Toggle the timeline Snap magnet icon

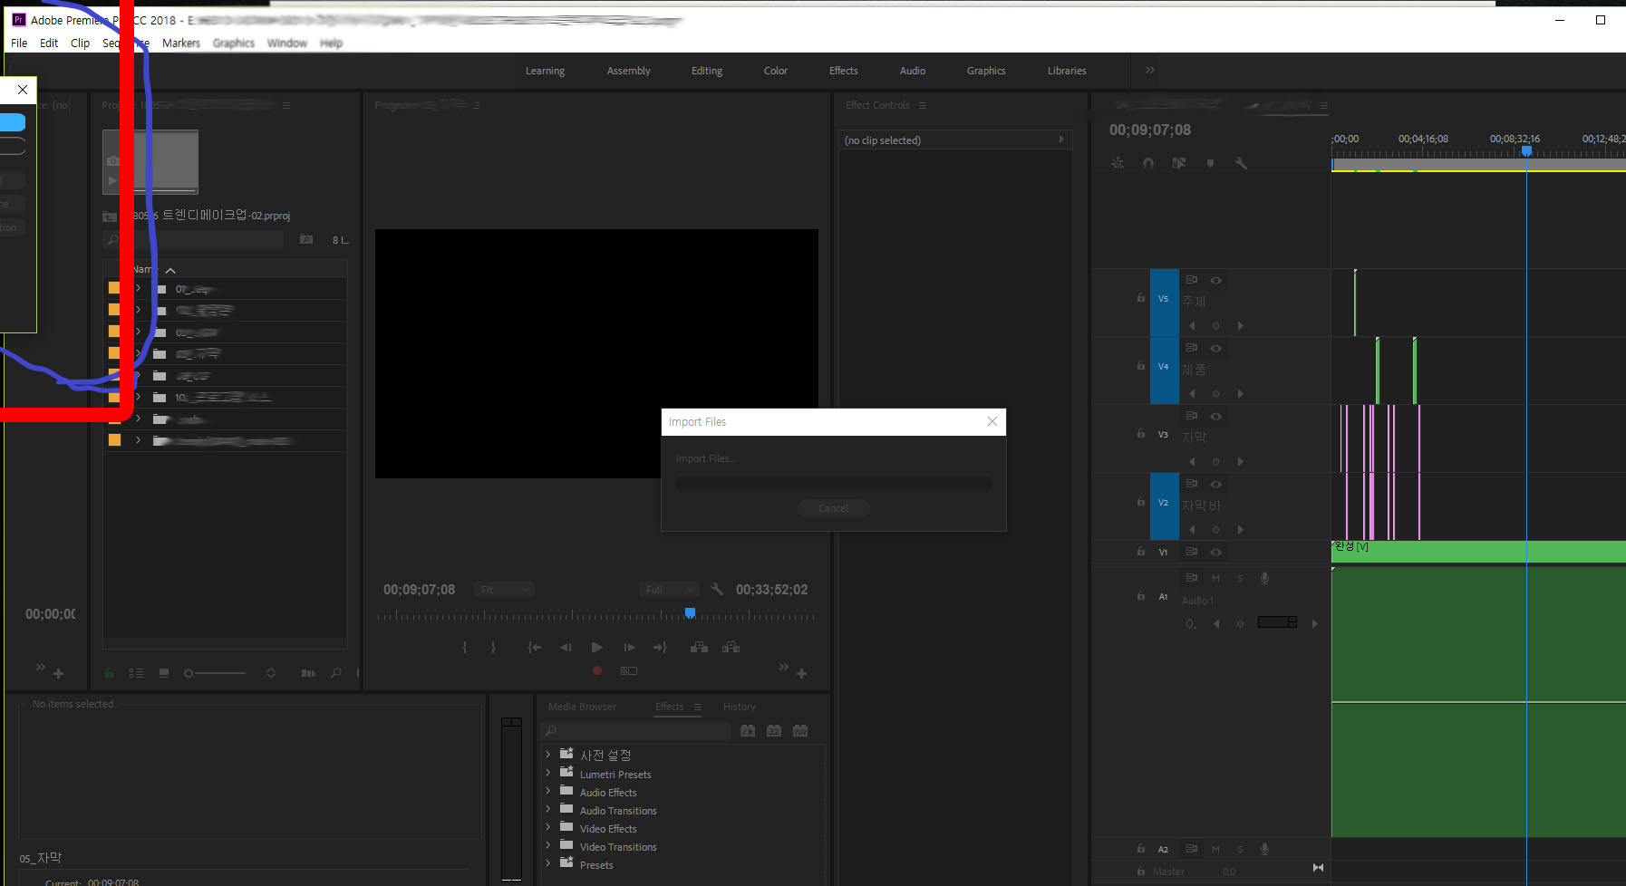pos(1148,163)
